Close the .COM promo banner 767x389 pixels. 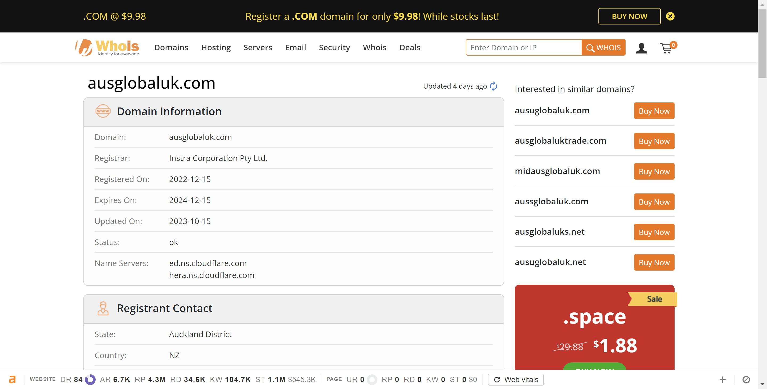coord(670,16)
